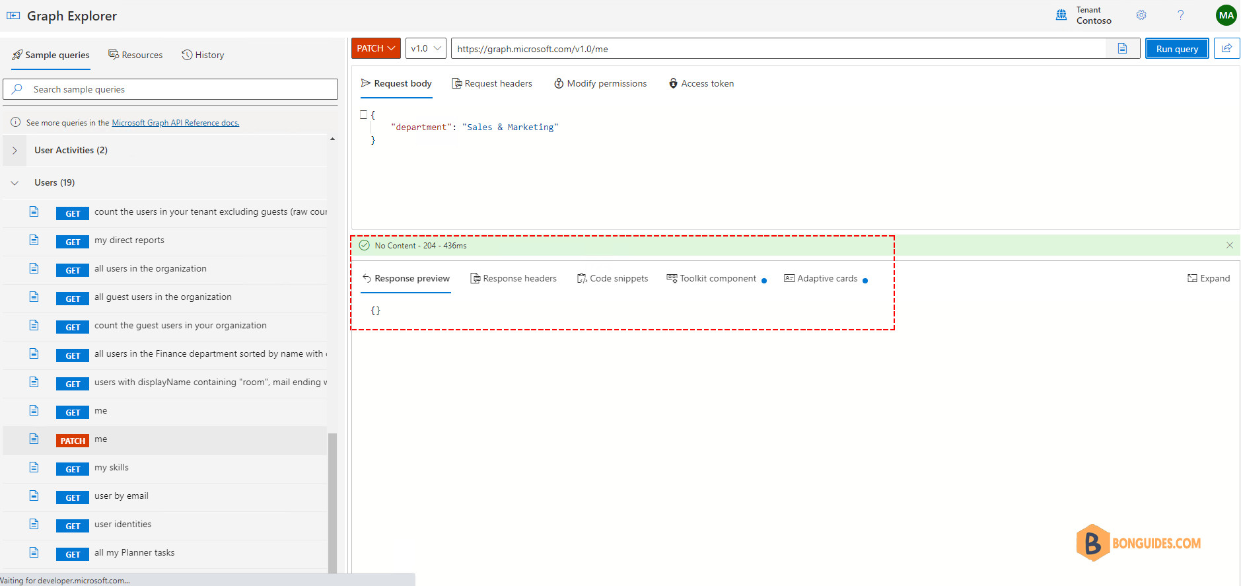Viewport: 1241px width, 586px height.
Task: Click the request URL field
Action: point(779,48)
